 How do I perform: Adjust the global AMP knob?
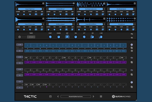[67, 37]
